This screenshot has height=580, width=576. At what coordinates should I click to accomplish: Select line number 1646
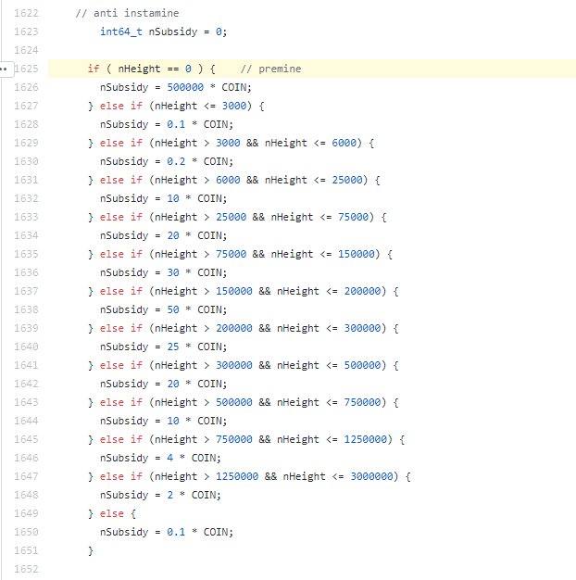tap(26, 458)
